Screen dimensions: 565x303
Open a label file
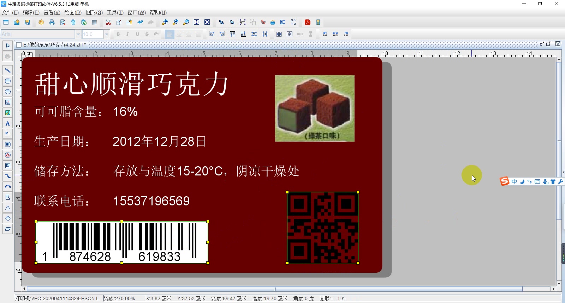pyautogui.click(x=16, y=22)
